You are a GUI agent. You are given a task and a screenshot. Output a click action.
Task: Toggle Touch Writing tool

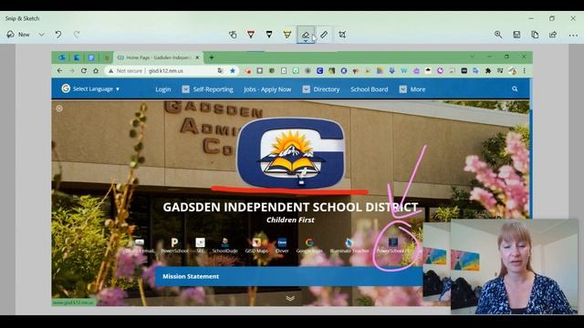tap(233, 35)
